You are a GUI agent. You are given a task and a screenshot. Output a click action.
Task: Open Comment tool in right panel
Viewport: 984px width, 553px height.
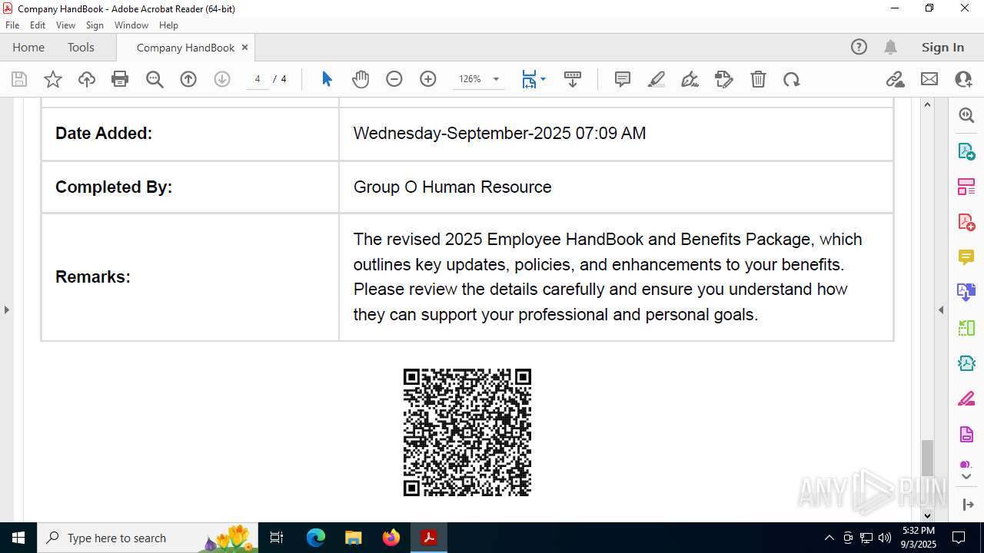coord(966,257)
